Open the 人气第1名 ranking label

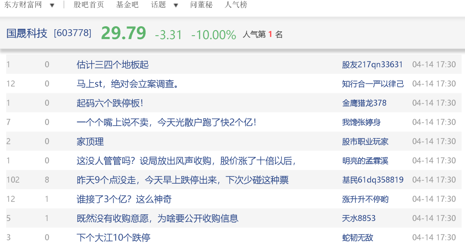263,34
